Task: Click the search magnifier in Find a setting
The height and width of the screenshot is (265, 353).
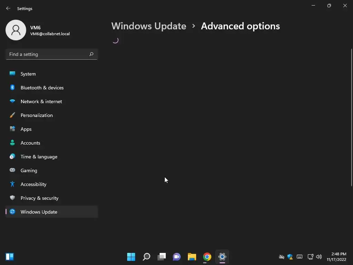Action: [x=91, y=54]
